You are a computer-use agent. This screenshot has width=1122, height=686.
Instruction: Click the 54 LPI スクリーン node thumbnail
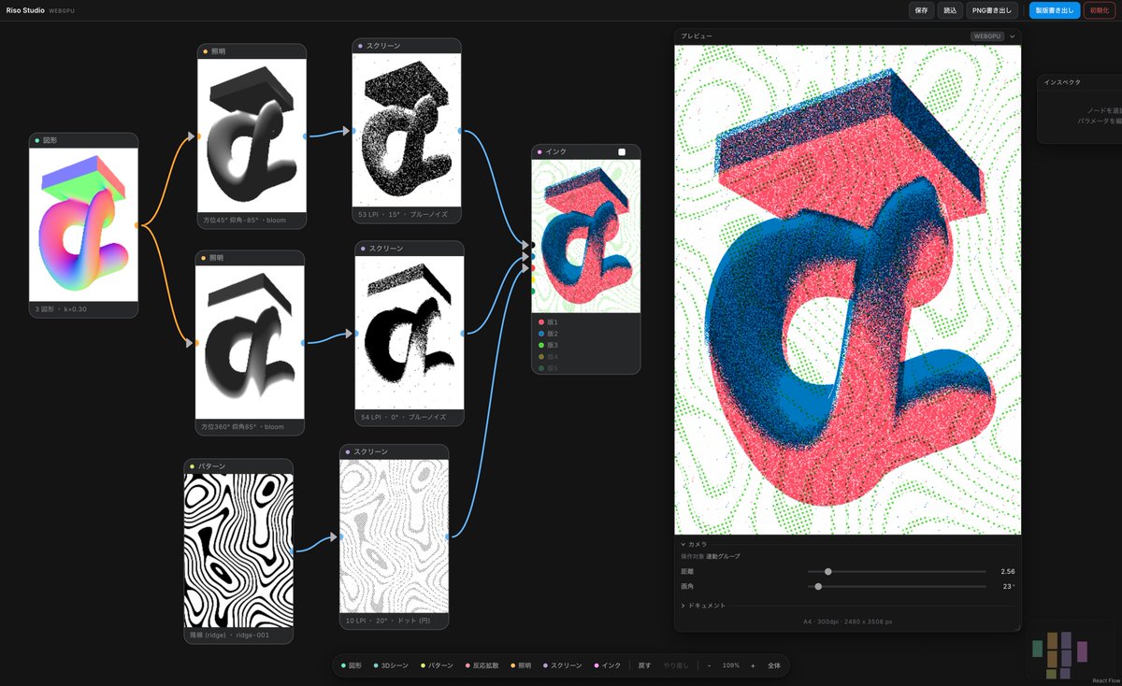pyautogui.click(x=410, y=332)
